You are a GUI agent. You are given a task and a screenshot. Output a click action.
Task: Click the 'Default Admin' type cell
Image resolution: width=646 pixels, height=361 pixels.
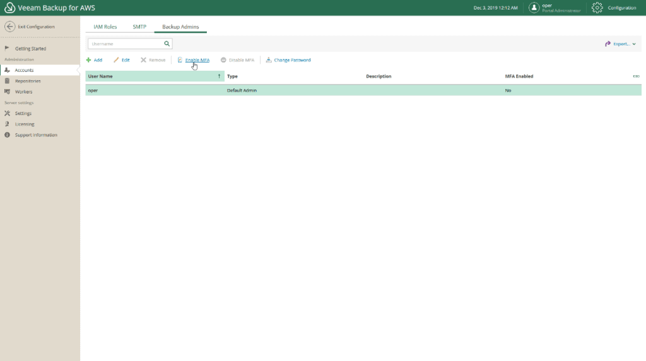point(242,90)
